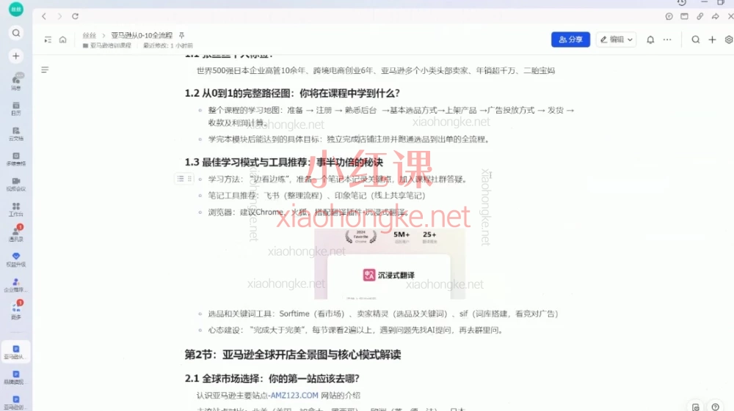This screenshot has height=411, width=734.
Task: Click the bullet 笔记工具推荐：飞书
Action: (317, 195)
